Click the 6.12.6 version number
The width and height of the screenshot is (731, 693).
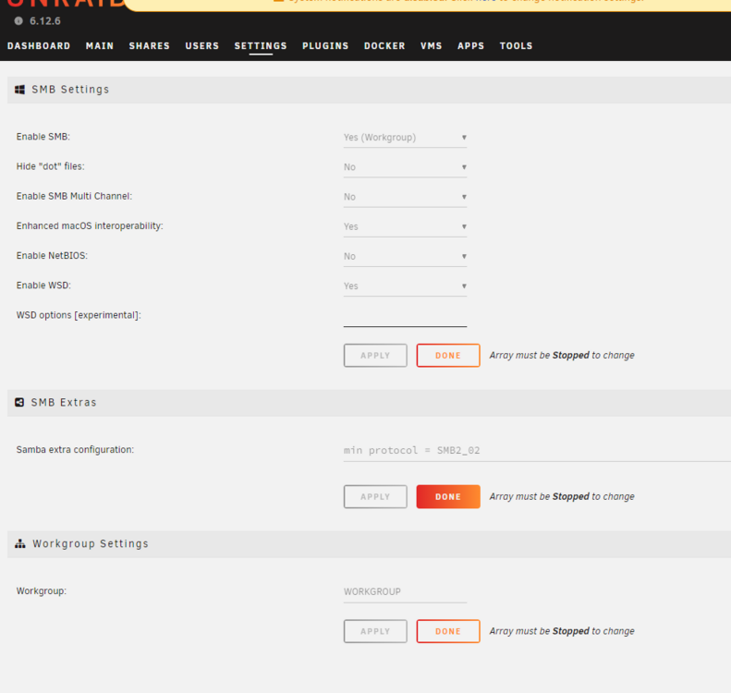(45, 21)
